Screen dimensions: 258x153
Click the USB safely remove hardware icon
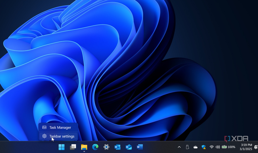[187, 147]
